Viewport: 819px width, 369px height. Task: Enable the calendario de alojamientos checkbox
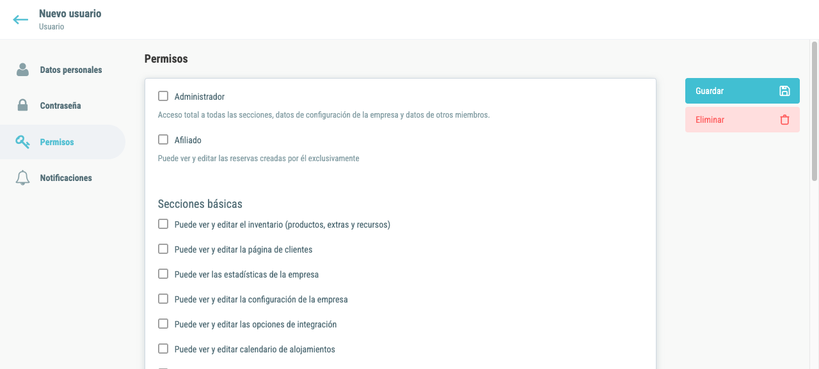[x=163, y=349]
